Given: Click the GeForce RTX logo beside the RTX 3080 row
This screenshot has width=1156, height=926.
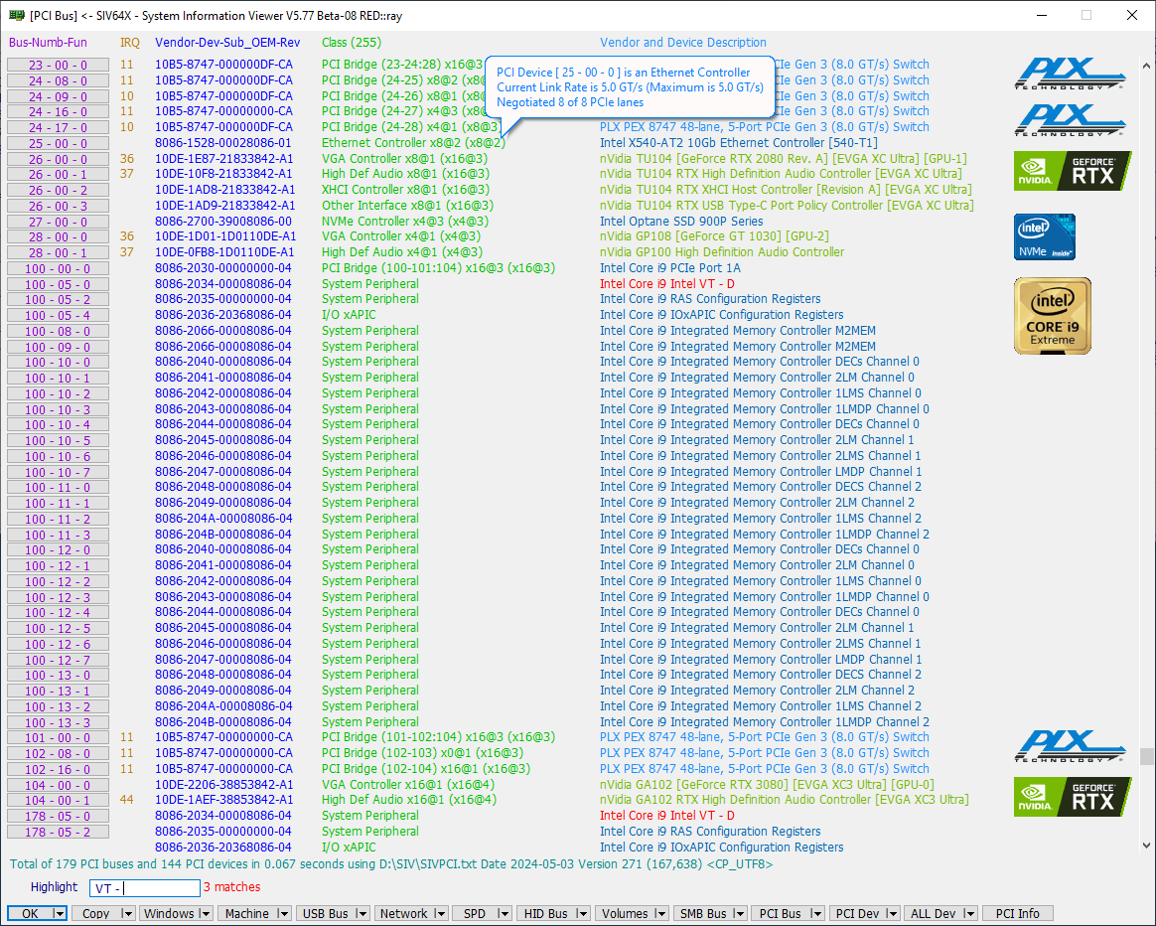Looking at the screenshot, I should [x=1073, y=797].
